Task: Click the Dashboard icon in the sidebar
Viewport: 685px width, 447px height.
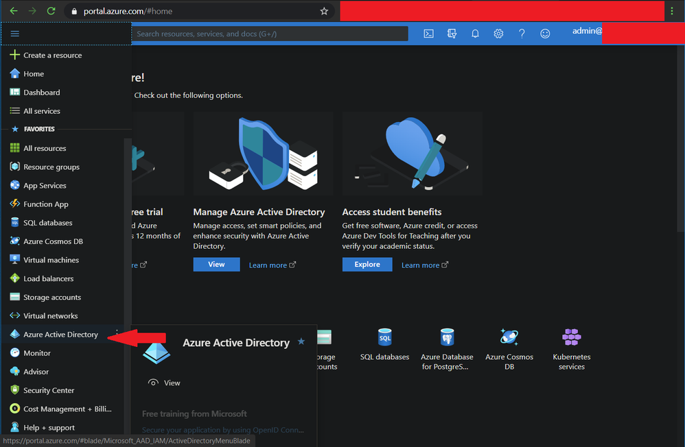Action: pyautogui.click(x=15, y=92)
